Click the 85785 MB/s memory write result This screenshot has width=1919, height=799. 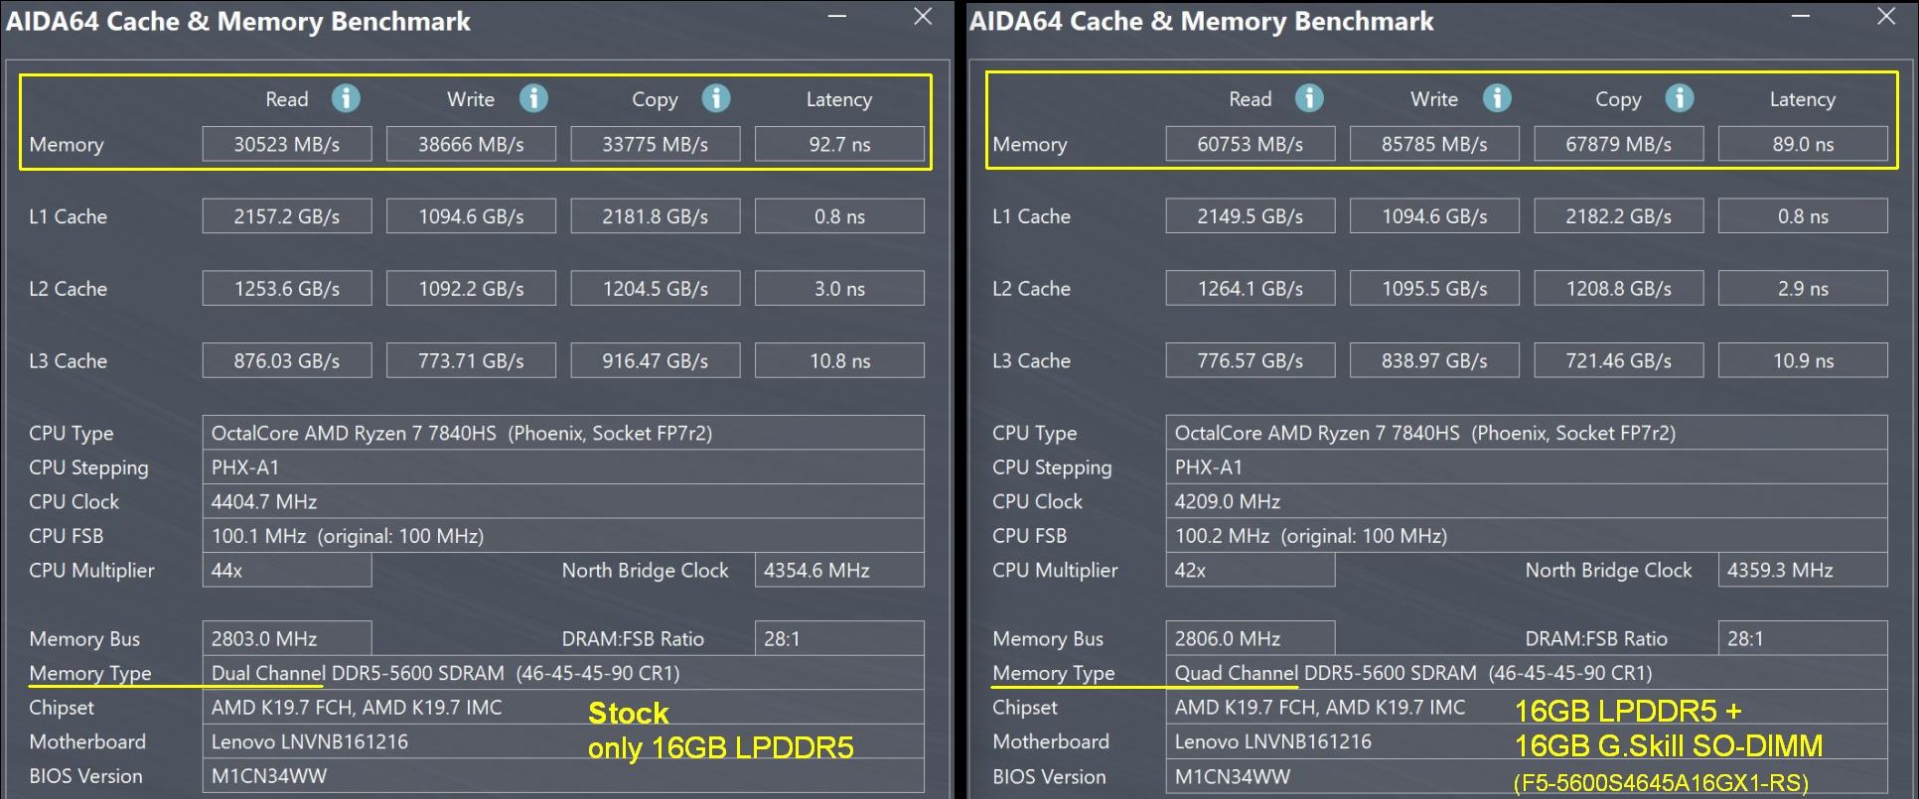[x=1434, y=144]
